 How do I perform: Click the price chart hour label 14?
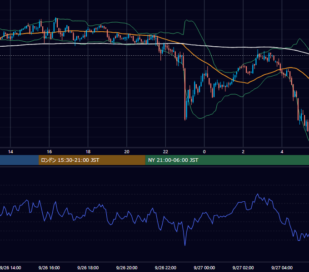[x=10, y=151]
